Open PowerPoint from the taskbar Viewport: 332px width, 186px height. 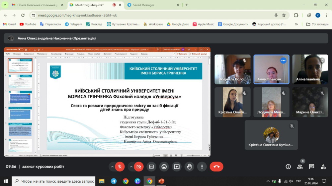pyautogui.click(x=161, y=181)
